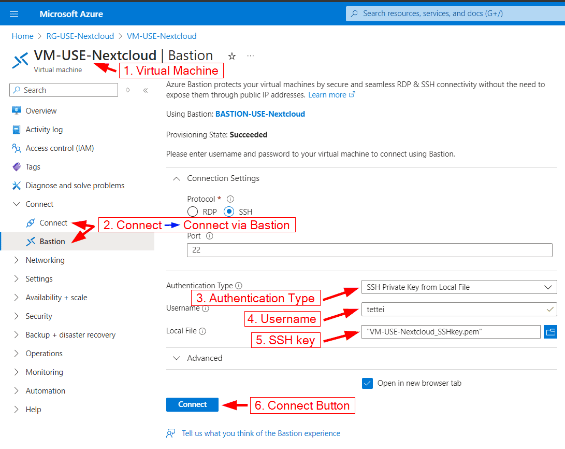
Task: Show Username info icon
Action: pos(206,308)
